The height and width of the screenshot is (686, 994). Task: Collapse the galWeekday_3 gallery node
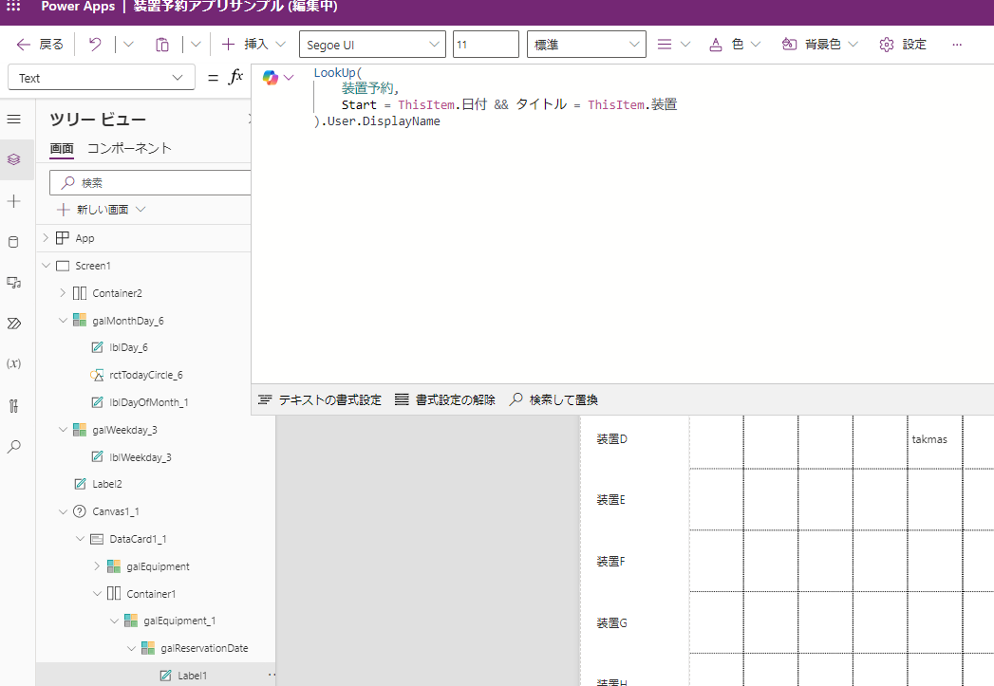(x=63, y=430)
